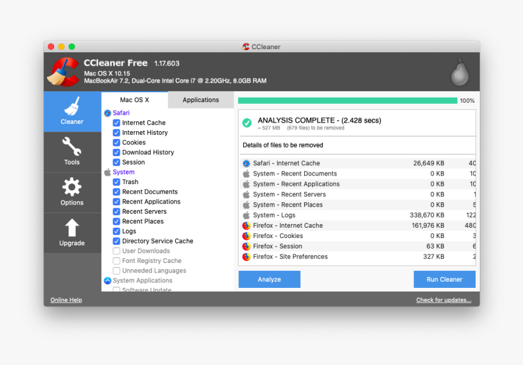This screenshot has width=523, height=365.
Task: Click Apple icon in Recent Documents result row
Action: [246, 174]
